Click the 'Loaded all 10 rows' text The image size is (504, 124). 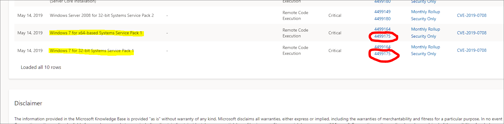pyautogui.click(x=41, y=67)
